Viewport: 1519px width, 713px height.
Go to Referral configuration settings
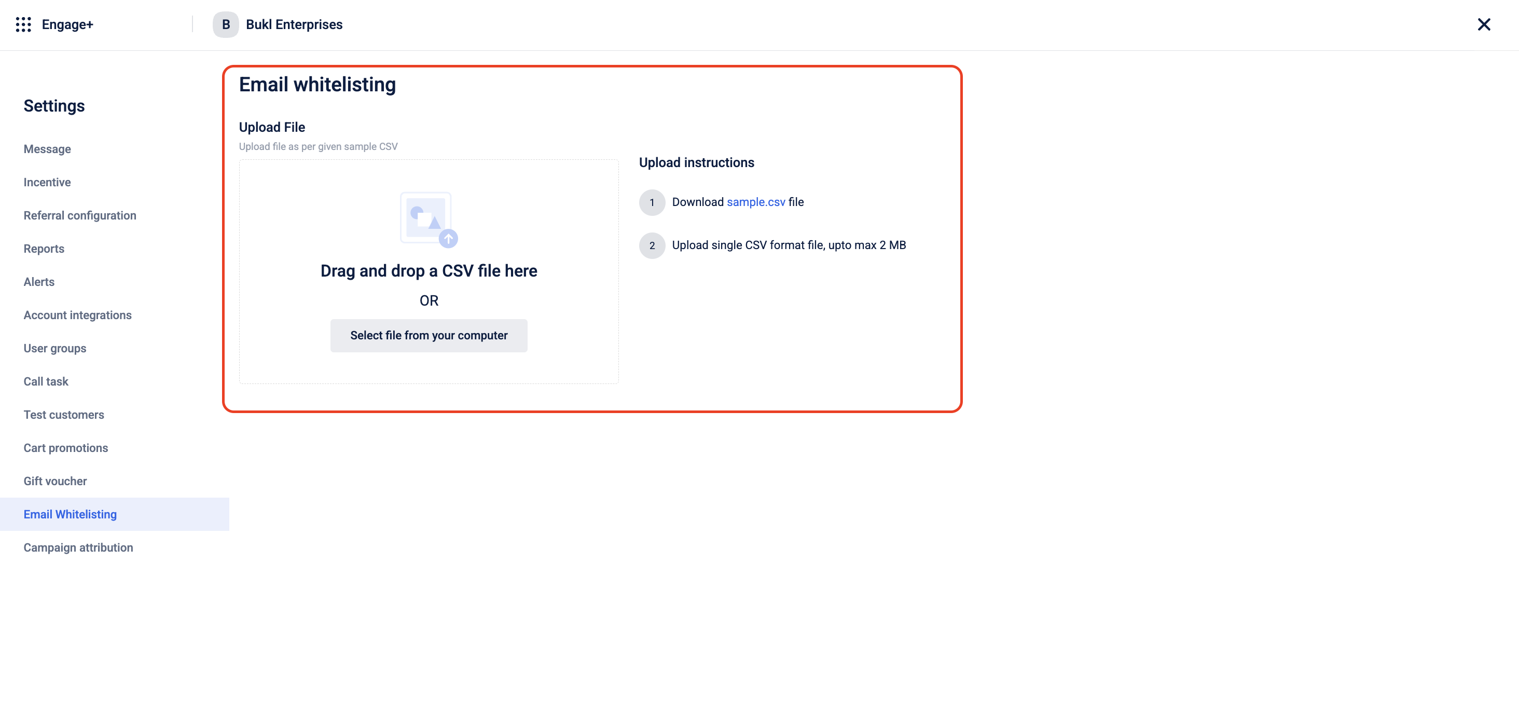79,215
